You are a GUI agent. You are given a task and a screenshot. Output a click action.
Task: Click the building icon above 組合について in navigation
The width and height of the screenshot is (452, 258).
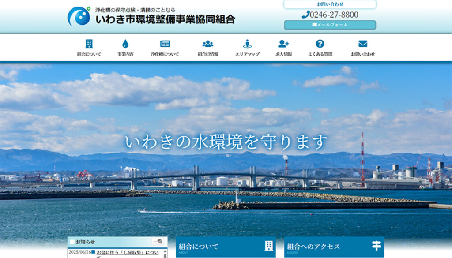pyautogui.click(x=88, y=43)
